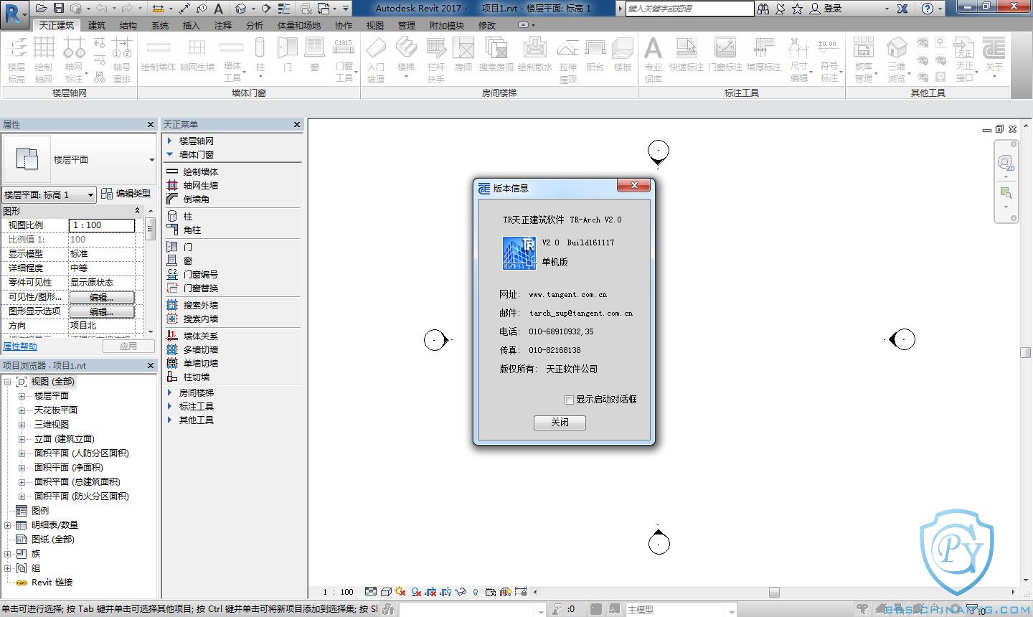
Task: Click the 视图比例 1 : 100 field
Action: tap(102, 225)
